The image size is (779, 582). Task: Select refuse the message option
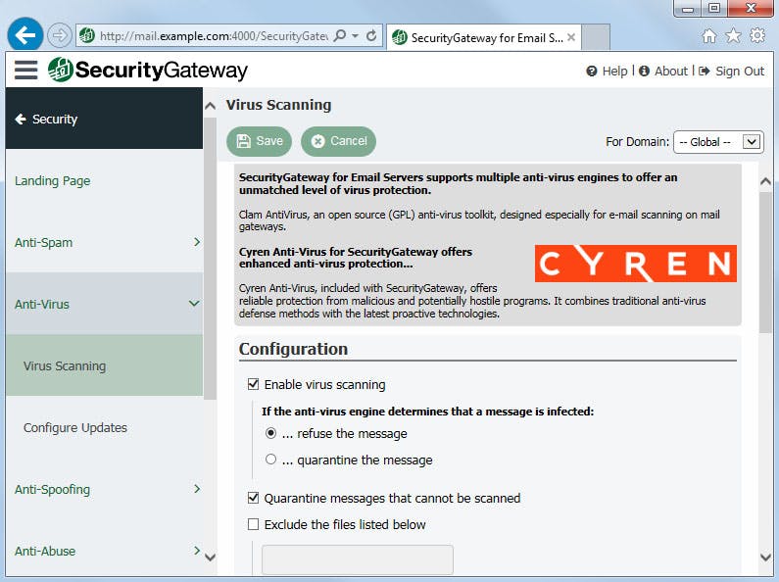click(270, 433)
